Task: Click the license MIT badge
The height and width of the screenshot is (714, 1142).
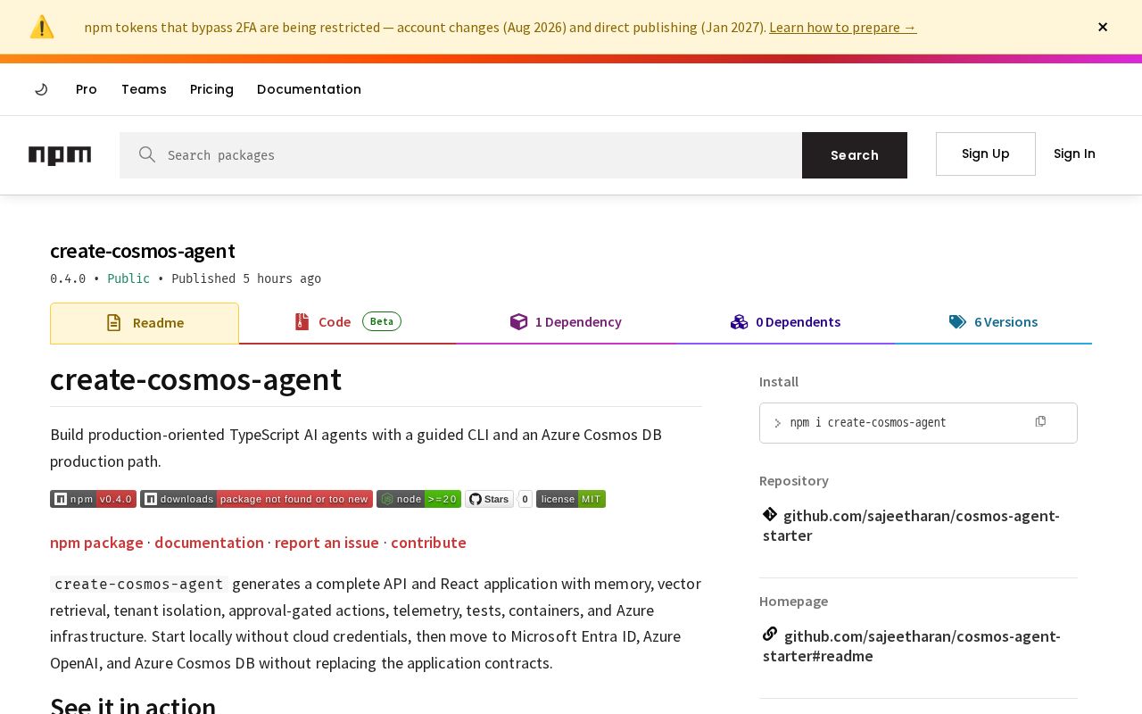Action: (x=571, y=499)
